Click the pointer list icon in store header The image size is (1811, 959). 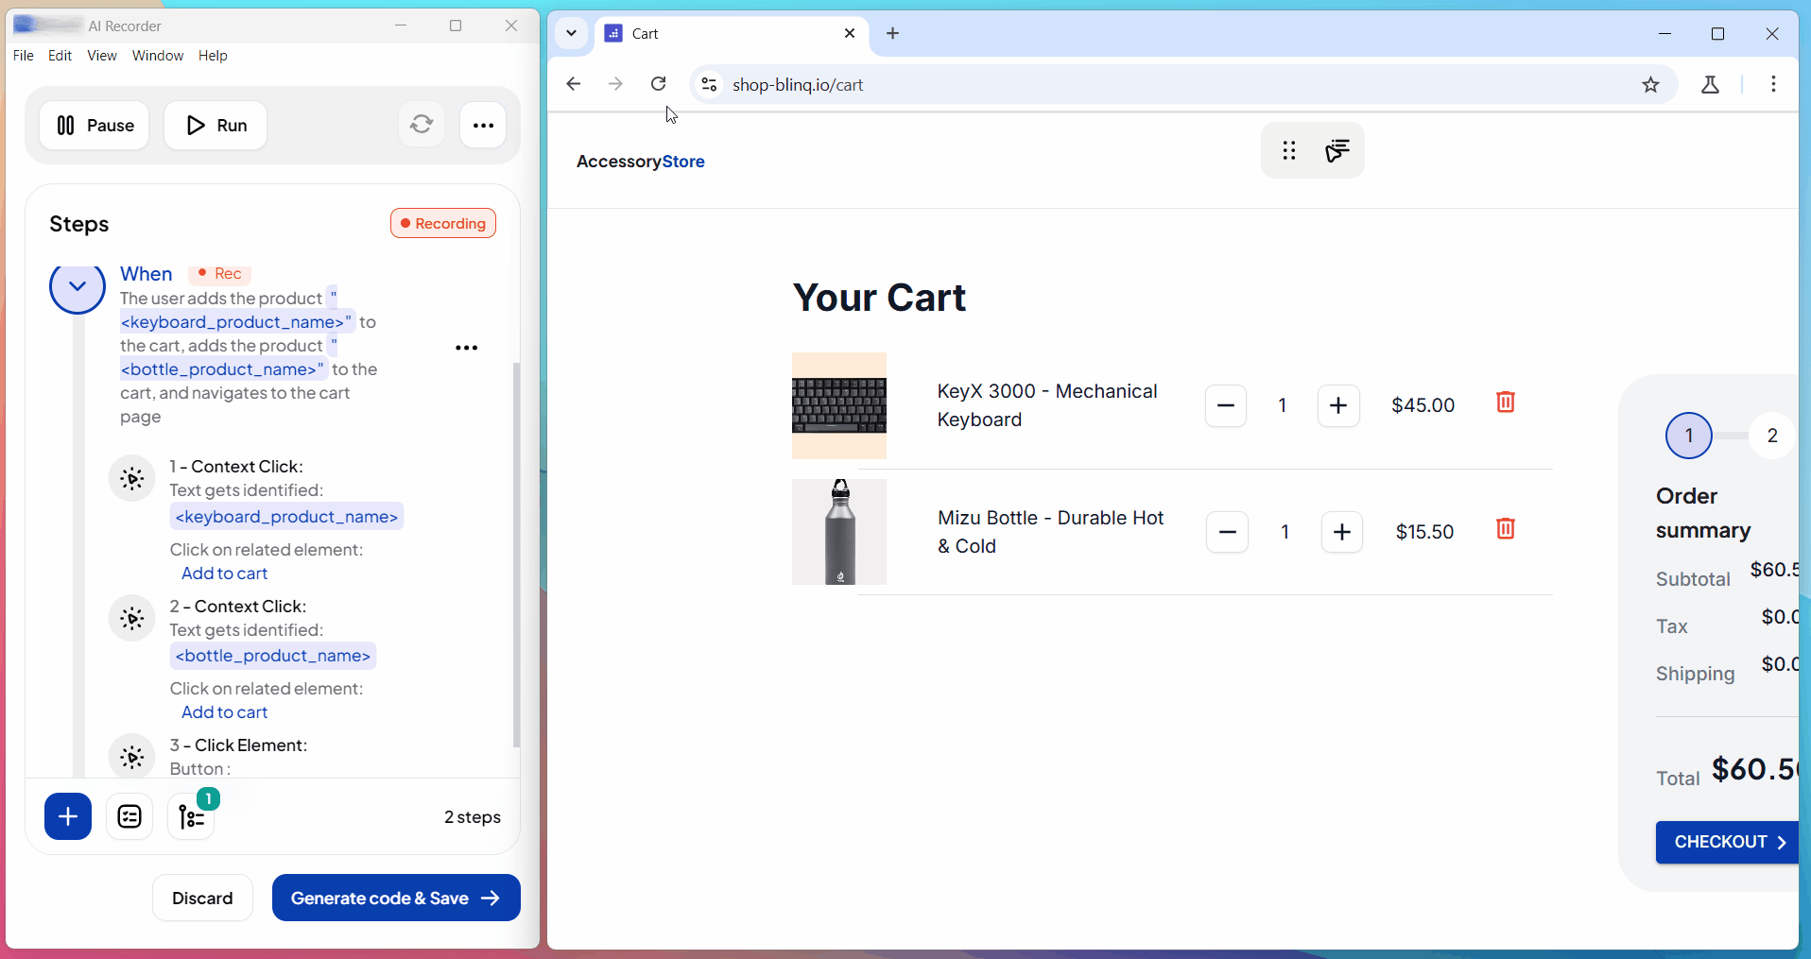(x=1337, y=150)
